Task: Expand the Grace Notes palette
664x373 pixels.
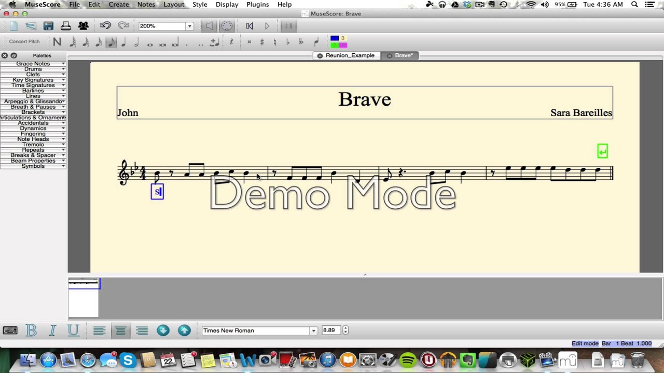Action: click(x=33, y=64)
